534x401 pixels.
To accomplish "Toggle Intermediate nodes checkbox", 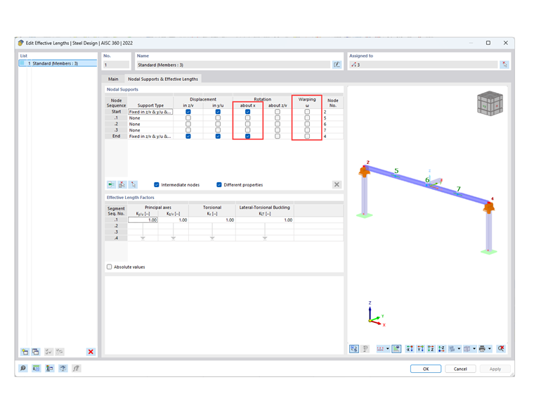I will (156, 184).
